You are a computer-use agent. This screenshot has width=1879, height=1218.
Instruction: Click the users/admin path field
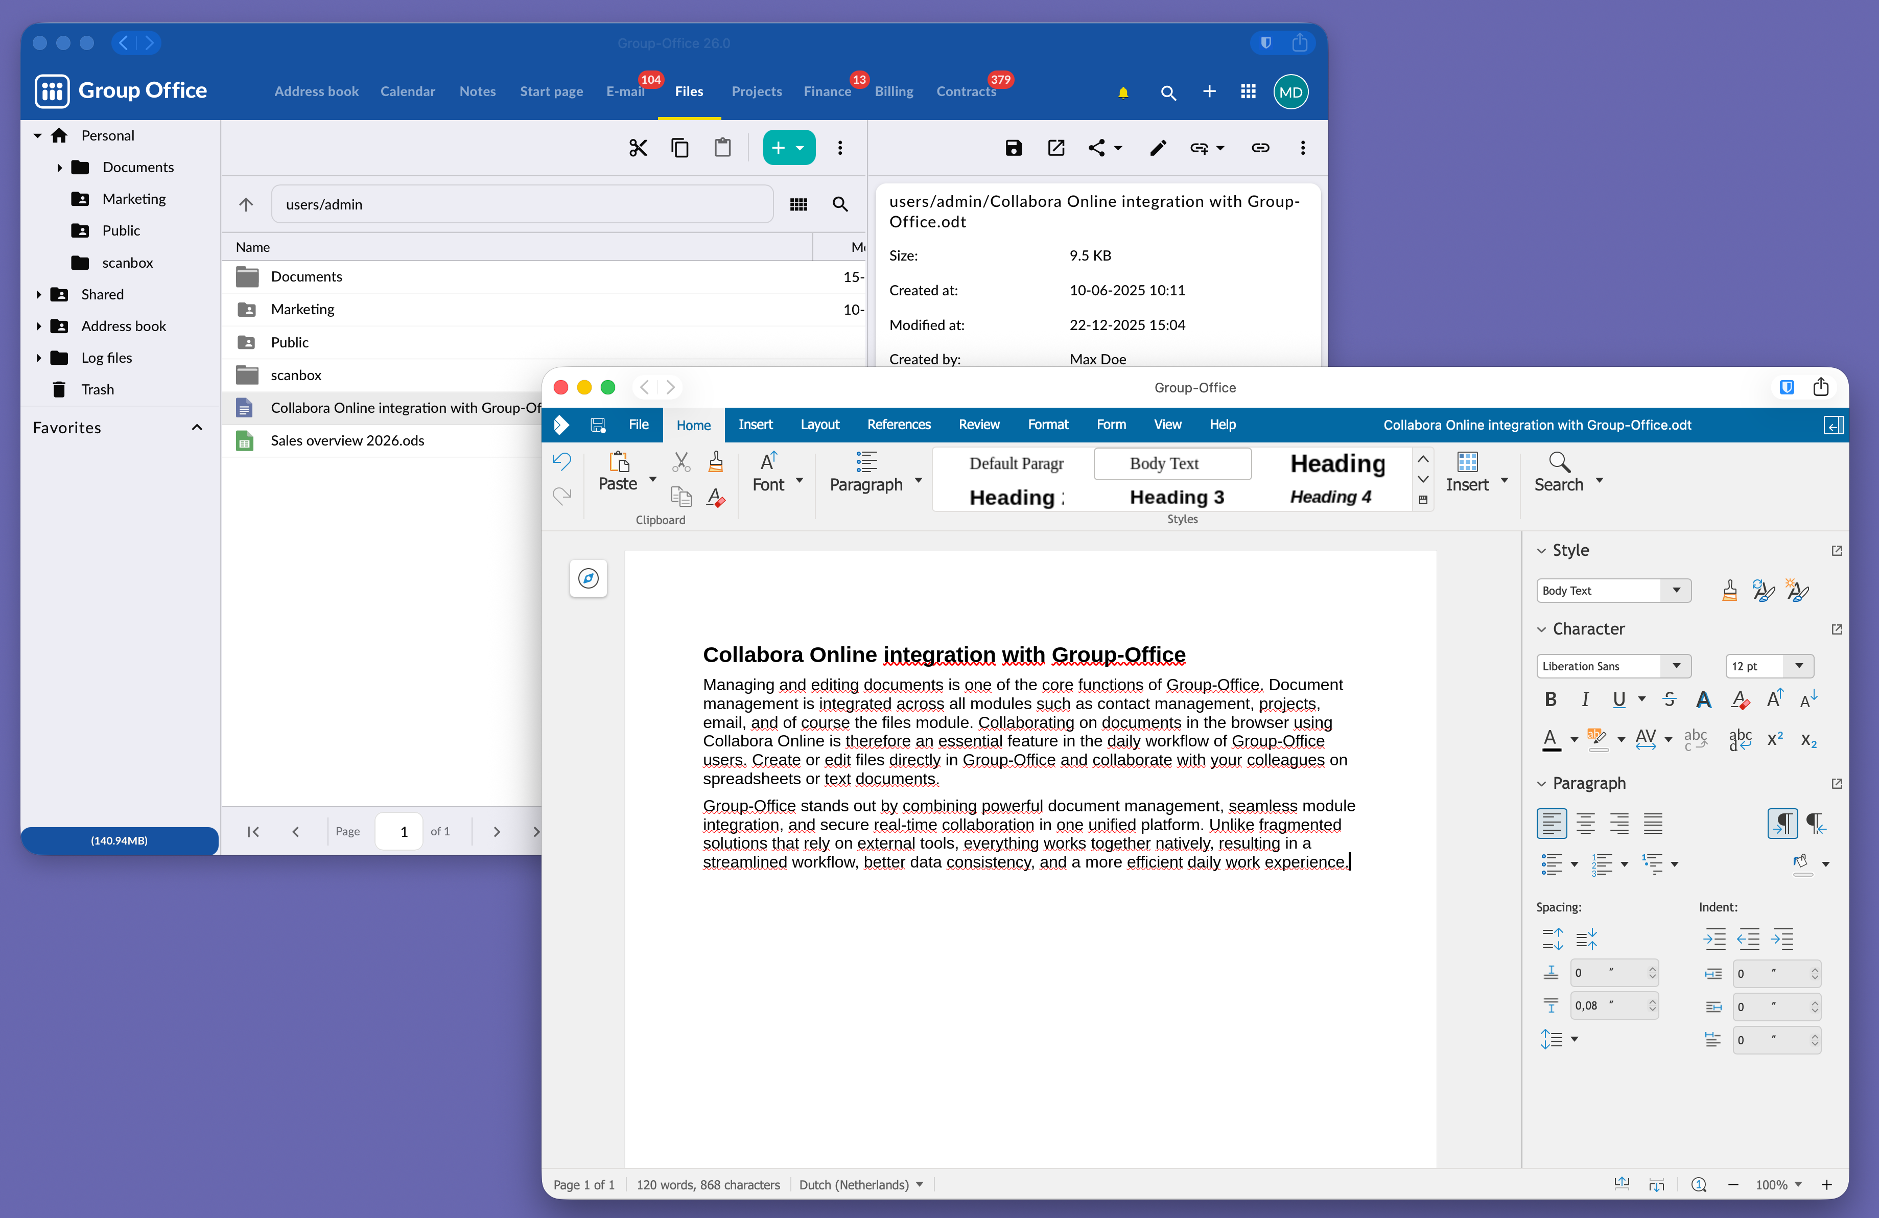[521, 204]
